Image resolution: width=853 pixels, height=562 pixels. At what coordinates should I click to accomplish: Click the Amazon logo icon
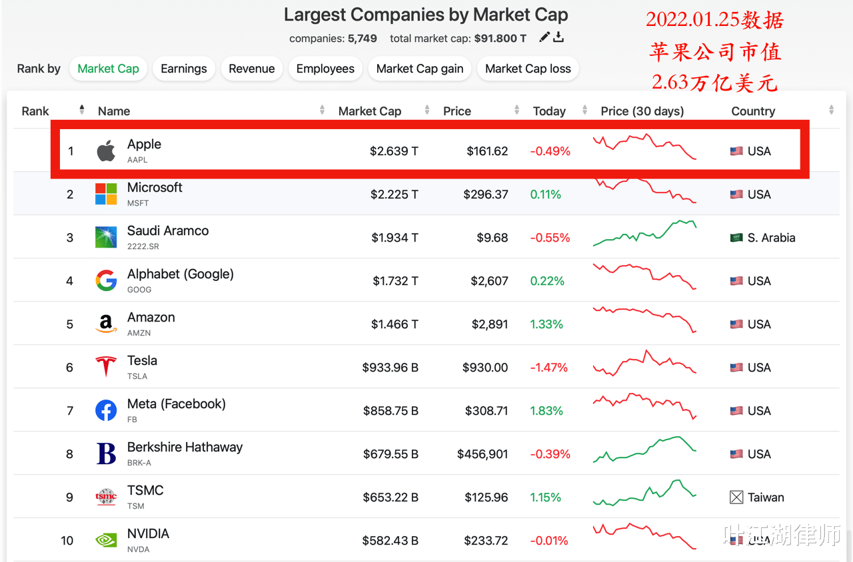(x=106, y=324)
